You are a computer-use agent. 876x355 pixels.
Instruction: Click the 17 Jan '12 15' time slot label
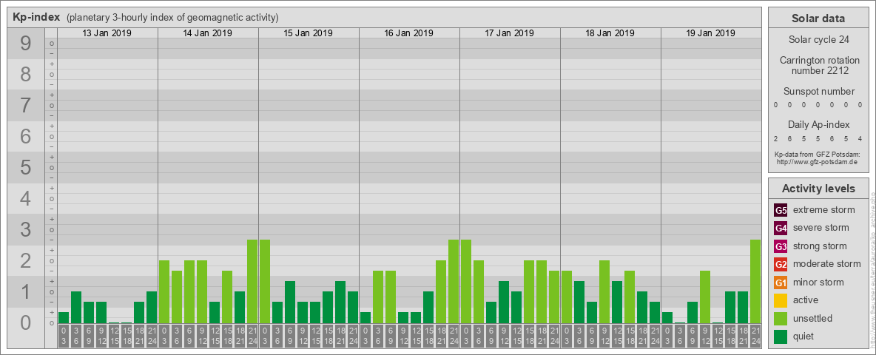point(516,336)
